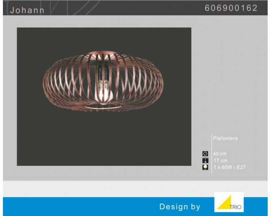The image size is (271, 216).
Task: Click the 40 cm diameter value
Action: 220,154
